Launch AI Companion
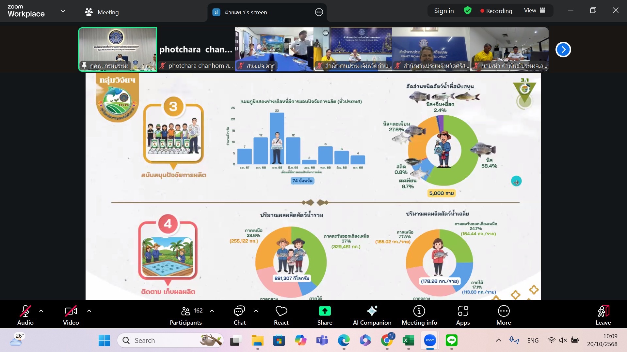This screenshot has width=627, height=352. (372, 315)
